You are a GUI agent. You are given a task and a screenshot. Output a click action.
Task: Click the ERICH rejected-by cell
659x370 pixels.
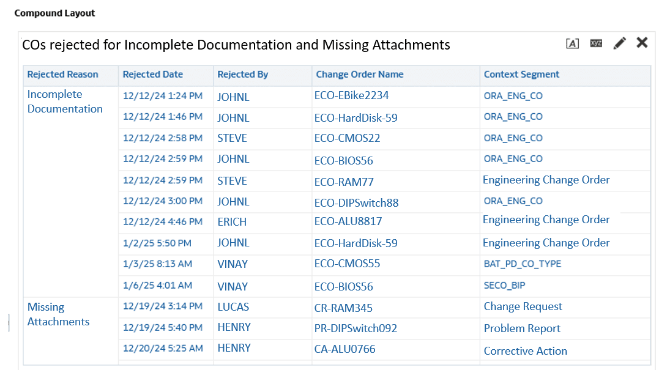pos(232,222)
